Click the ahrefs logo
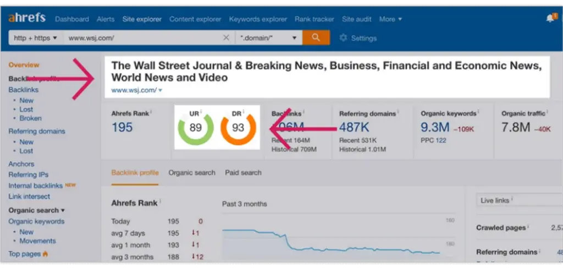This screenshot has height=268, width=563. [27, 18]
